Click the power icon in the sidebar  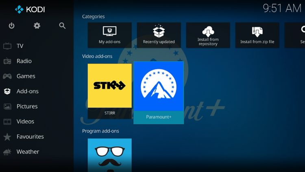[11, 26]
